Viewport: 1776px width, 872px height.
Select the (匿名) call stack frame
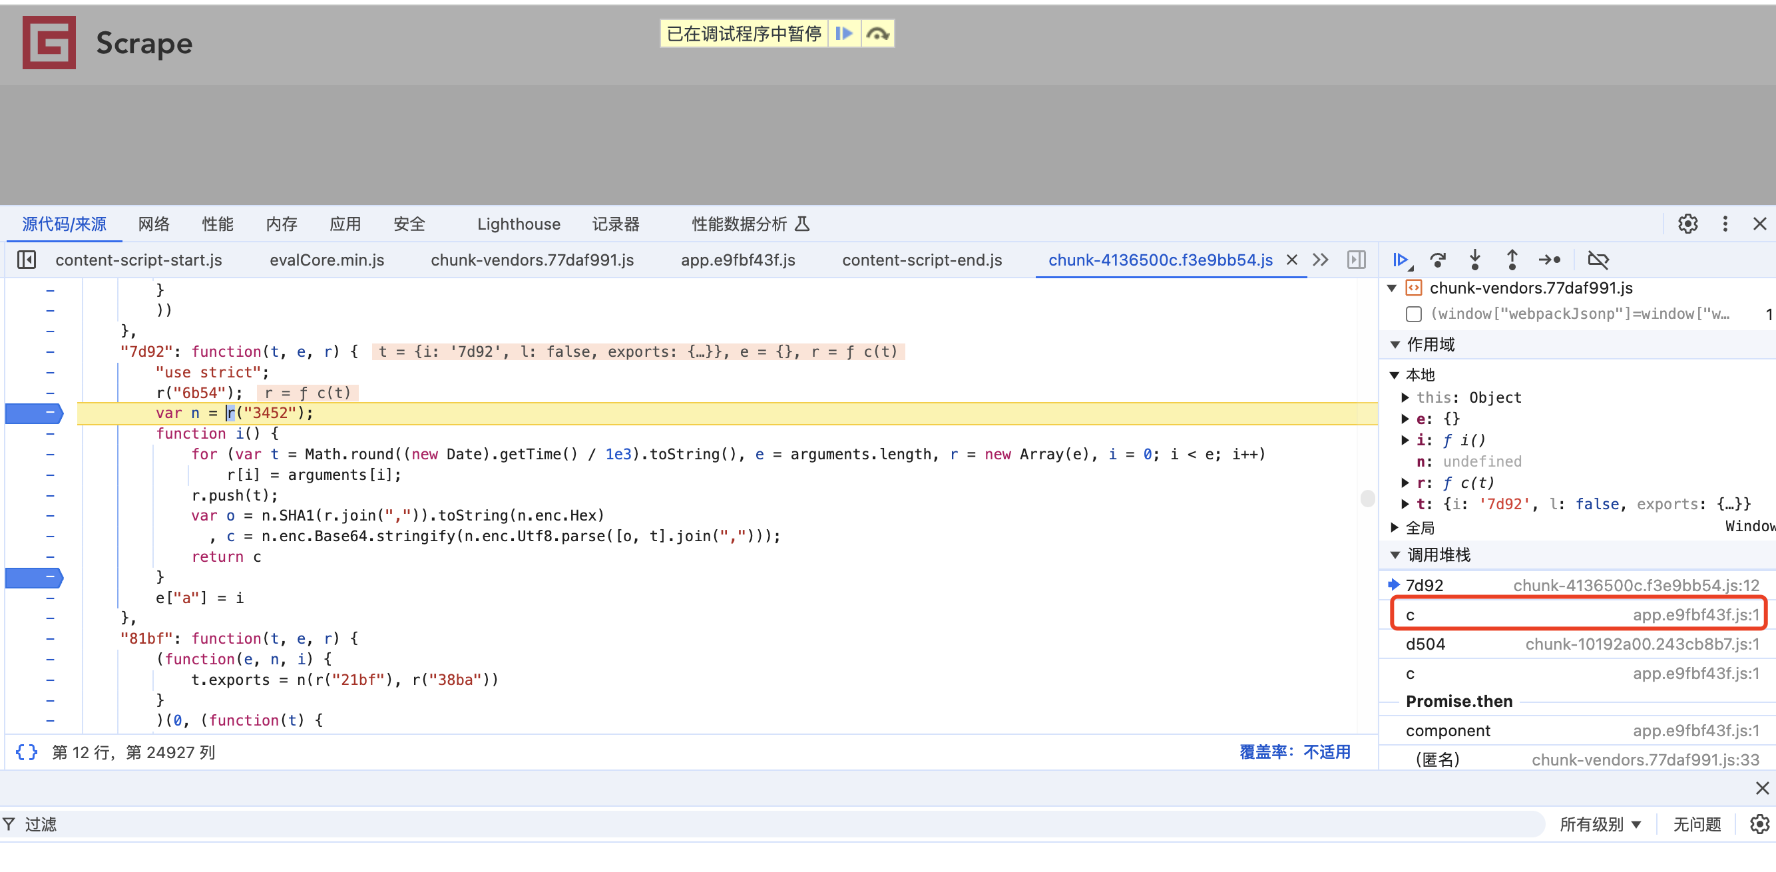[x=1578, y=759]
